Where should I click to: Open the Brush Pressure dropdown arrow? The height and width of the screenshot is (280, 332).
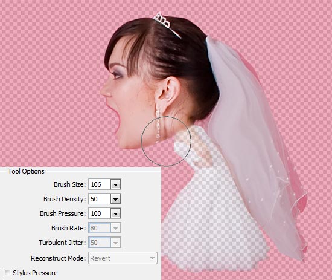116,213
